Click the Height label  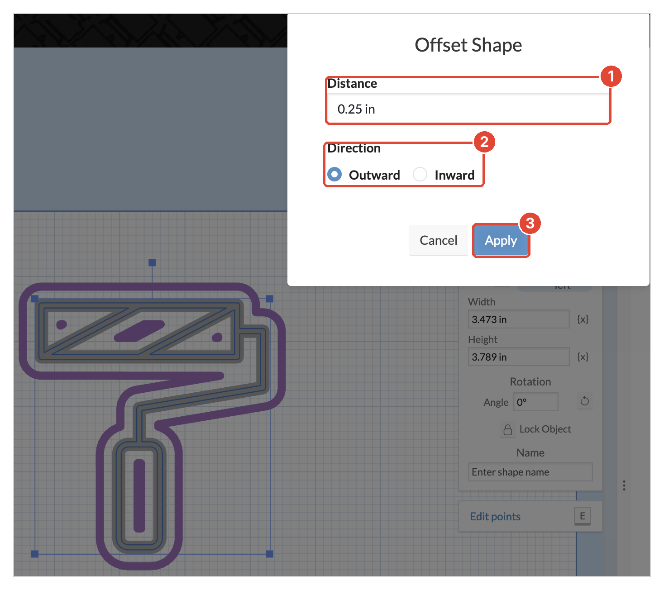482,339
